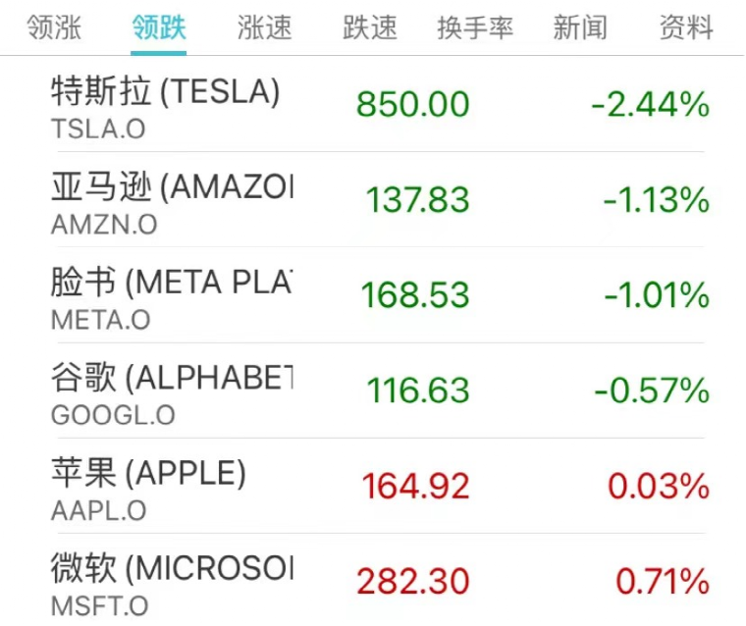Image resolution: width=746 pixels, height=626 pixels.
Task: Open the 谷歌 GOOGL.O stock row
Action: coord(373,391)
